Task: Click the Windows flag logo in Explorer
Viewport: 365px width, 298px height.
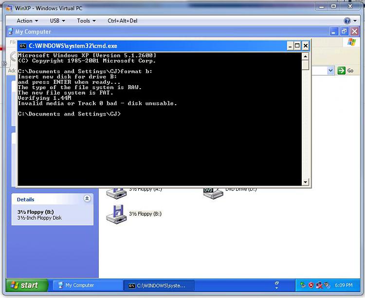Action: click(351, 42)
